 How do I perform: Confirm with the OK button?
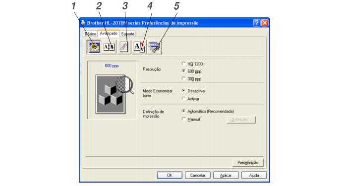coord(170,175)
